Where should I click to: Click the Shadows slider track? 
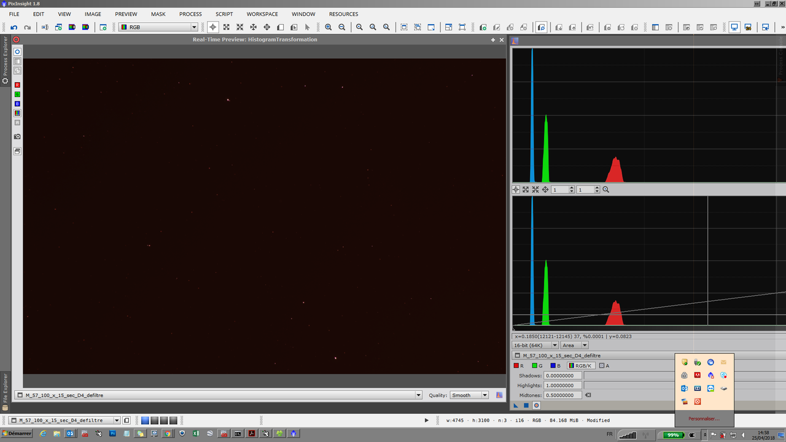click(685, 376)
